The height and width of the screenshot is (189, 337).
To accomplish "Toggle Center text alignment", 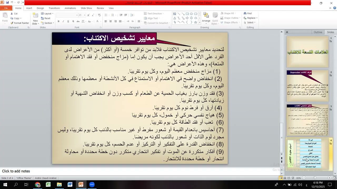I will (x=111, y=21).
